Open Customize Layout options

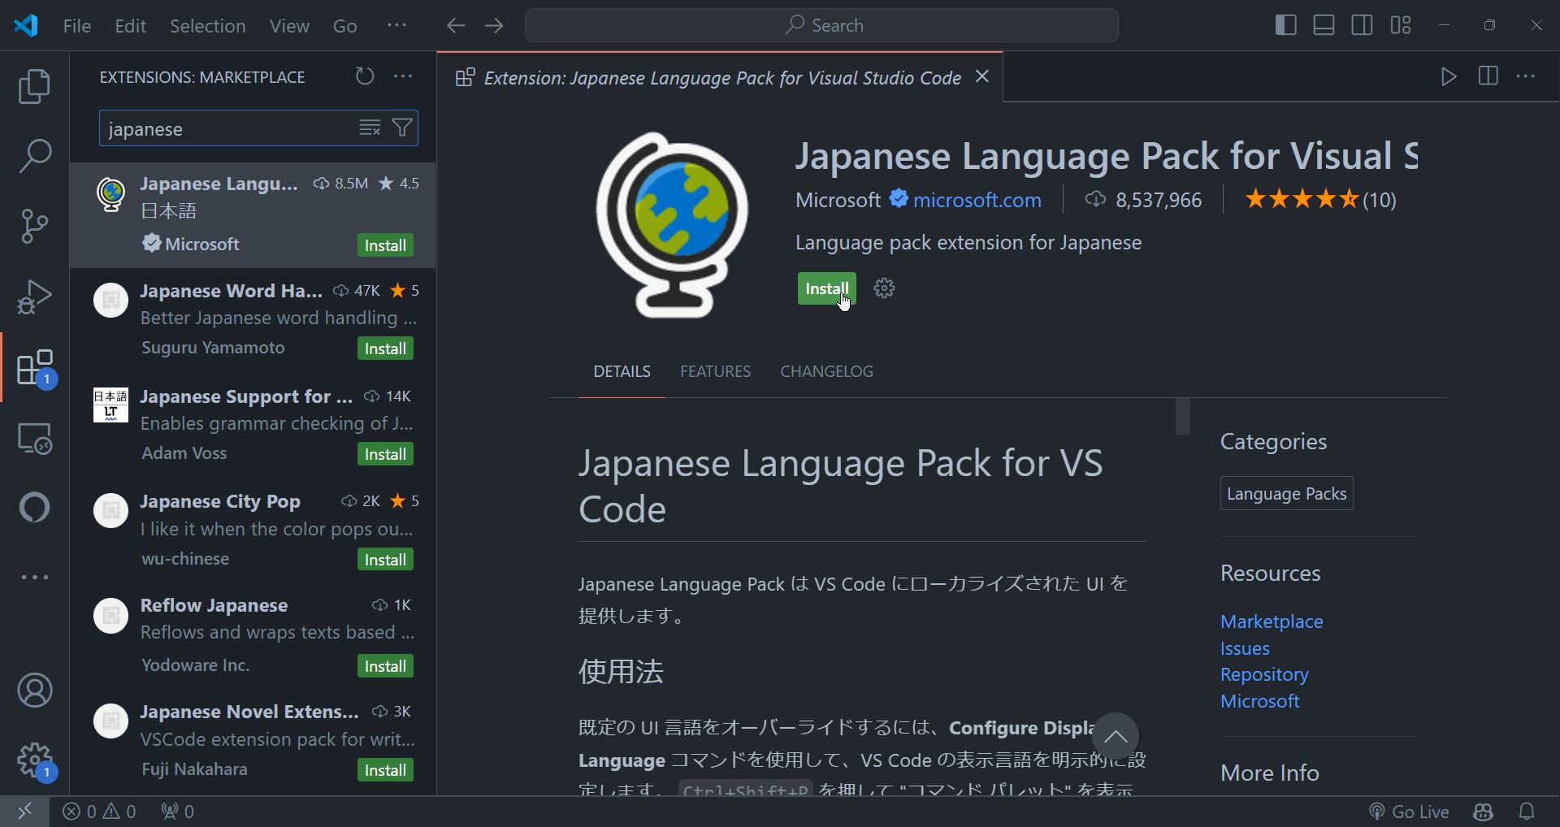(x=1401, y=25)
